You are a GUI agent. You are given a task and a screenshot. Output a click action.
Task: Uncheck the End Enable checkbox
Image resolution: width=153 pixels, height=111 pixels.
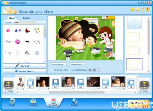pos(141,91)
